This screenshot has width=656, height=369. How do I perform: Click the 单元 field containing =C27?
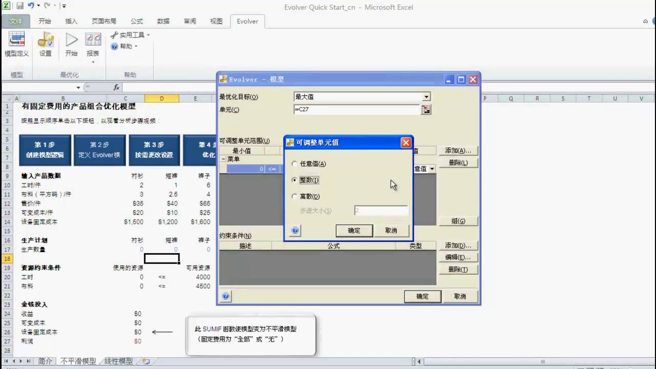click(x=356, y=109)
